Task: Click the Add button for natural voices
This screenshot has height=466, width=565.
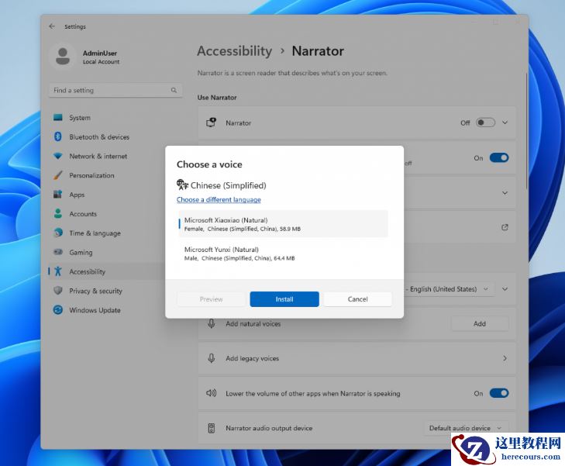Action: [x=480, y=323]
